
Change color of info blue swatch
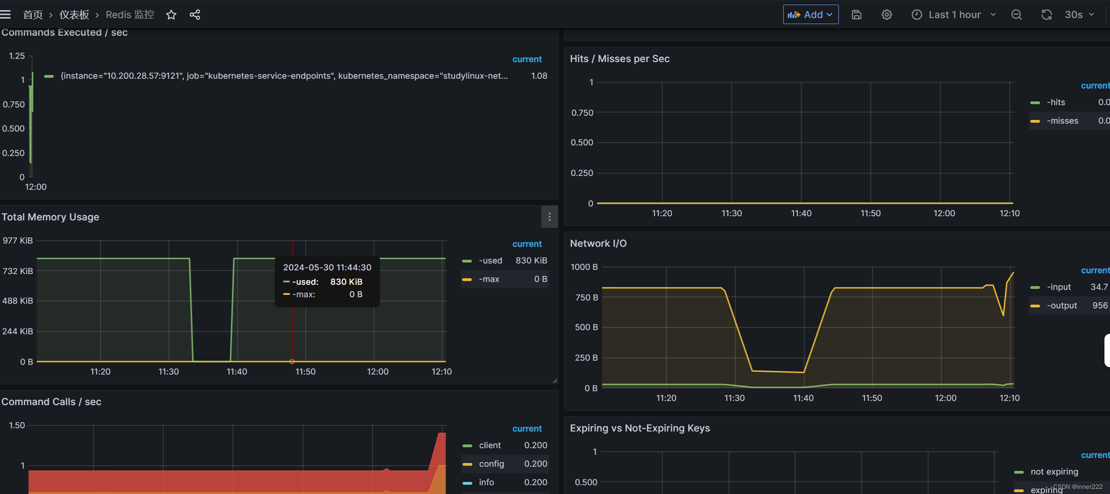click(467, 483)
